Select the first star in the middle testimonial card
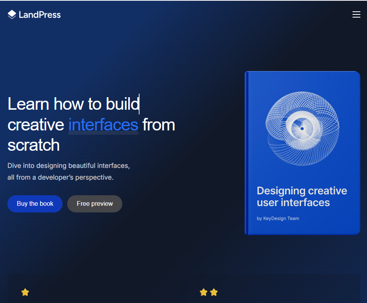Screen dimensions: 367x303 point(203,292)
